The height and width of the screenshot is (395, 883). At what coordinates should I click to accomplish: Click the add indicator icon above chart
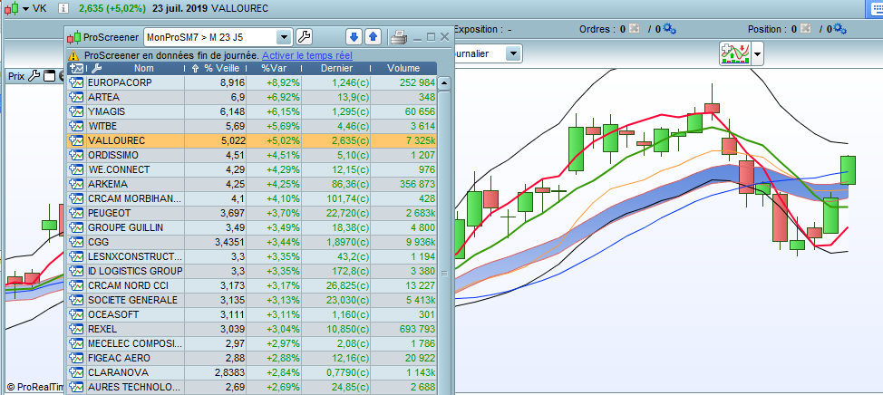(x=735, y=54)
